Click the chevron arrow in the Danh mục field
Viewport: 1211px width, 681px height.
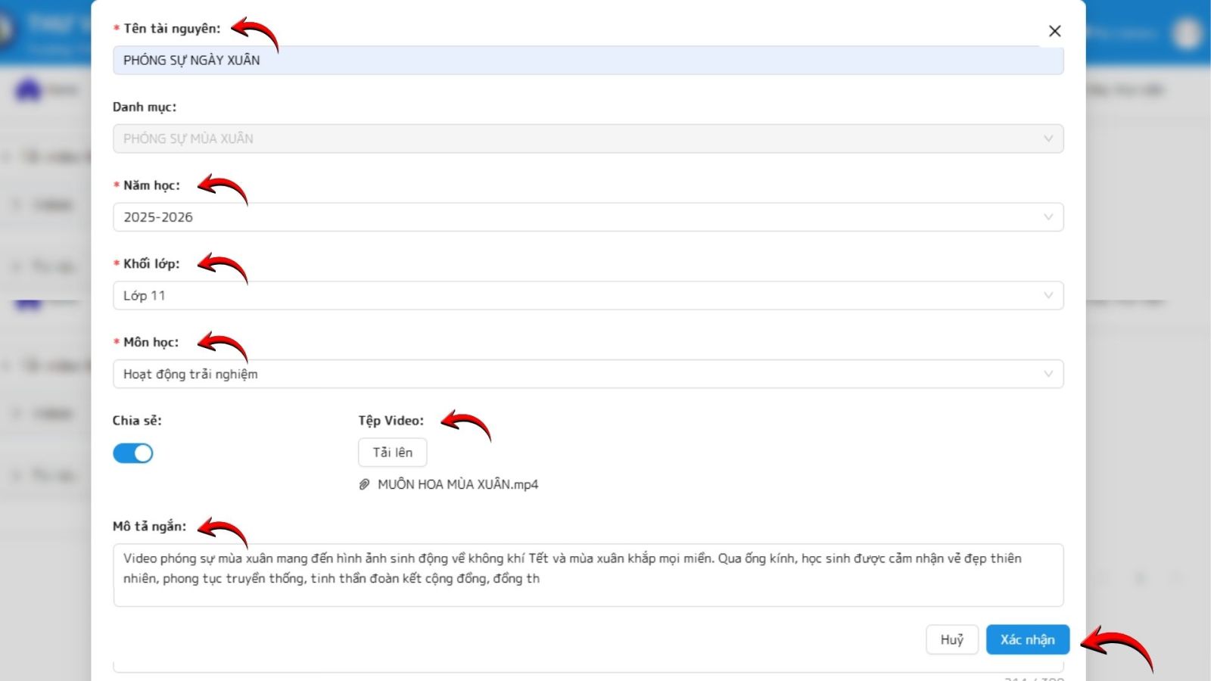[x=1048, y=138]
